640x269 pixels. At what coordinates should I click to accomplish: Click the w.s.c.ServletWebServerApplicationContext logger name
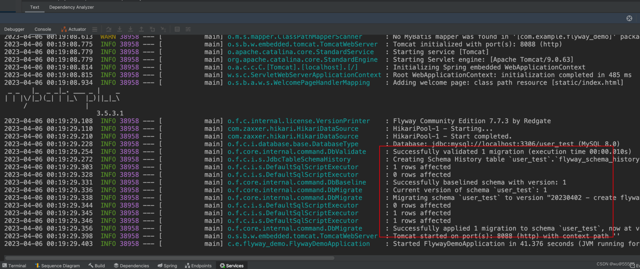tap(304, 75)
